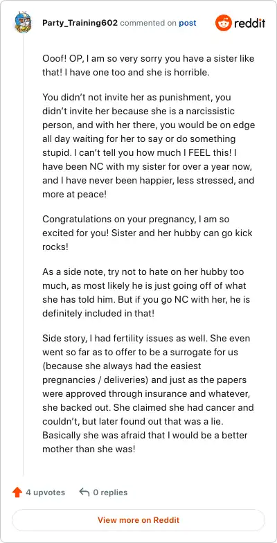Click the reply arrow icon

click(84, 492)
